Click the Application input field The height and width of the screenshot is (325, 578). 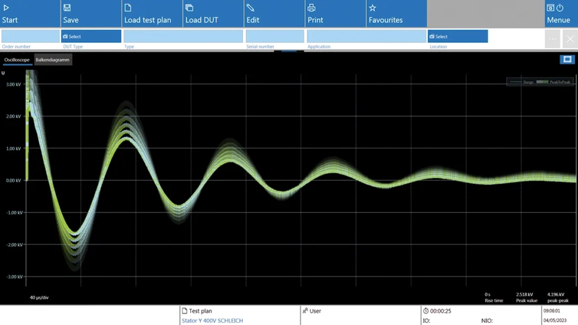point(366,36)
